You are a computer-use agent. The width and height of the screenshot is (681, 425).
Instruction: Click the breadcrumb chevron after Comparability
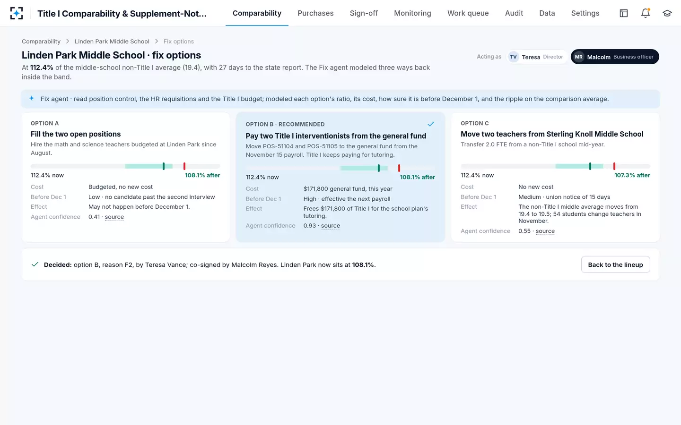click(68, 42)
